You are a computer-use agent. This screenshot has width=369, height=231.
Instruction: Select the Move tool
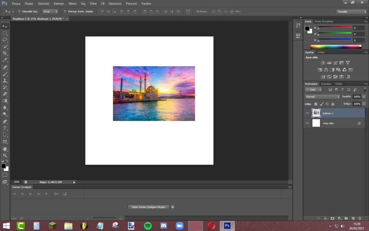click(x=5, y=26)
